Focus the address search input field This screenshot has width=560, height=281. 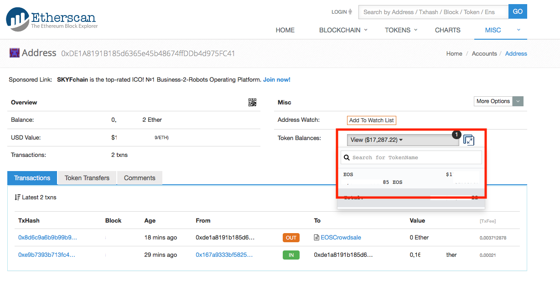pyautogui.click(x=433, y=12)
